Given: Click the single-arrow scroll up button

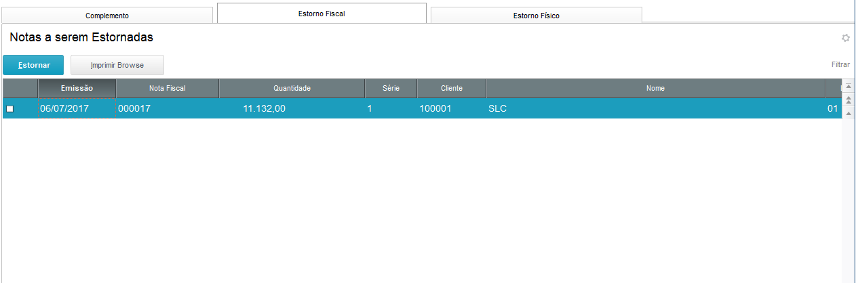Looking at the screenshot, I should click(x=848, y=112).
